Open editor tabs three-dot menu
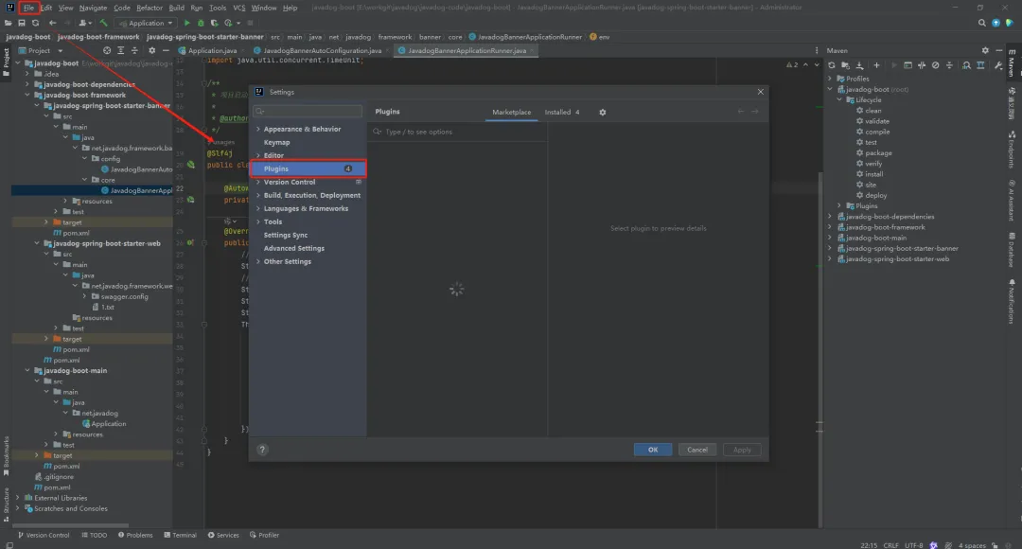The width and height of the screenshot is (1022, 549). [x=817, y=50]
